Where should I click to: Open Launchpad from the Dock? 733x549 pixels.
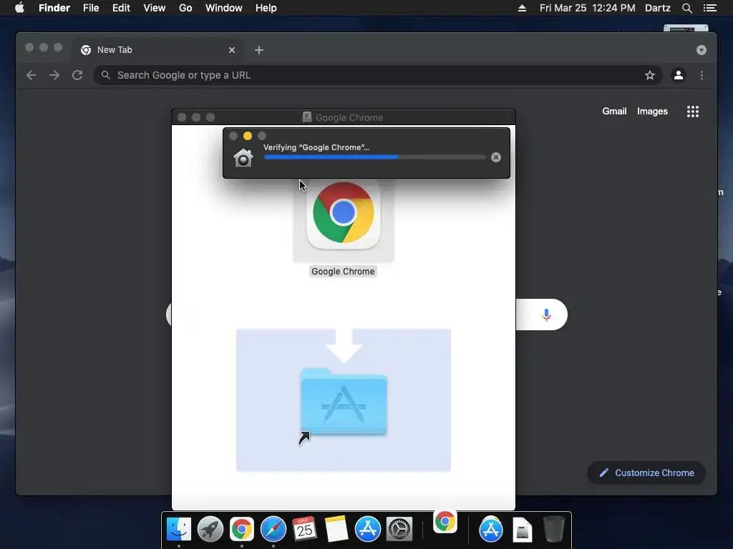point(210,530)
